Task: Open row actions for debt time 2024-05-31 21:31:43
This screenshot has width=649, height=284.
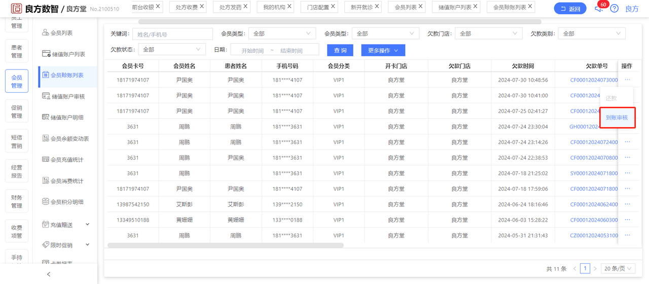Action: tap(627, 235)
